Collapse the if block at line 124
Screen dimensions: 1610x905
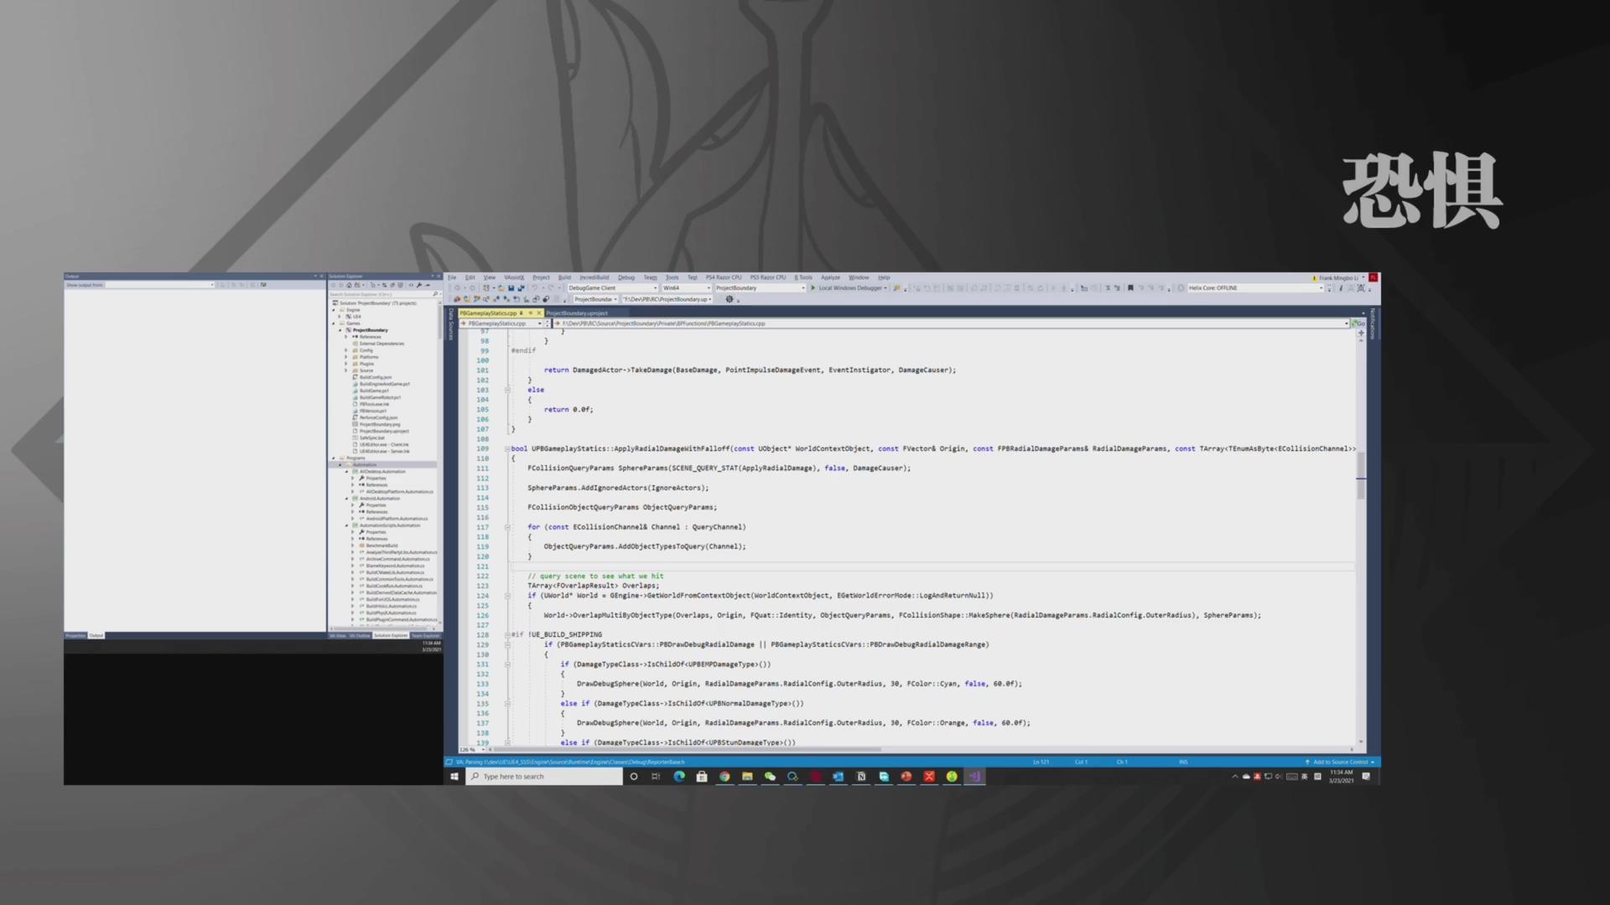(x=507, y=596)
